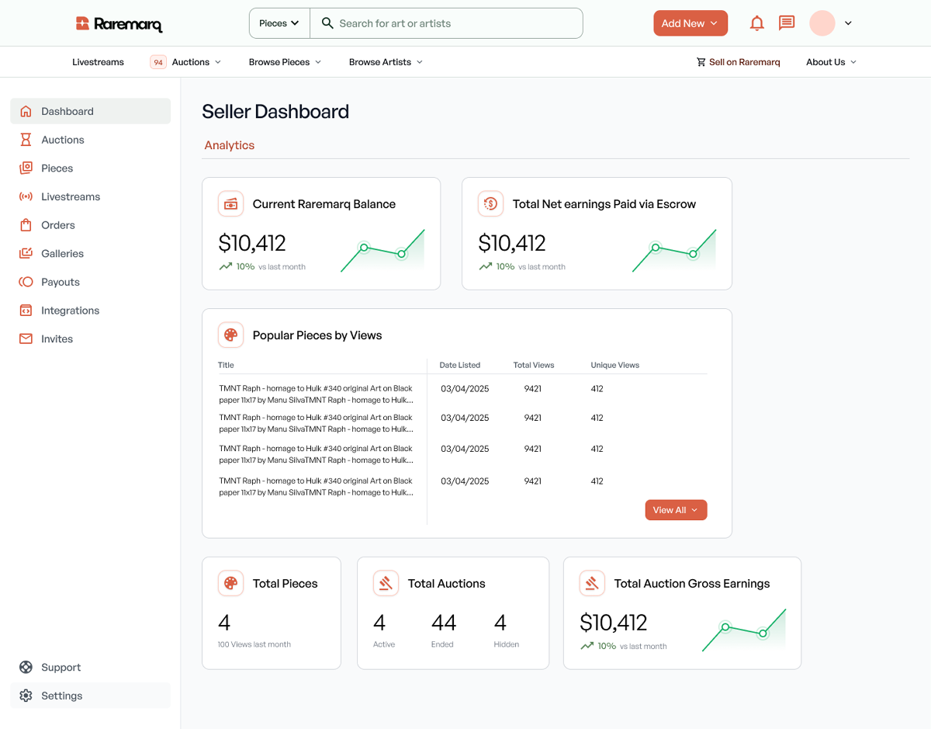Click the Invites envelope item
Viewport: 931px width, 729px height.
pyautogui.click(x=56, y=339)
